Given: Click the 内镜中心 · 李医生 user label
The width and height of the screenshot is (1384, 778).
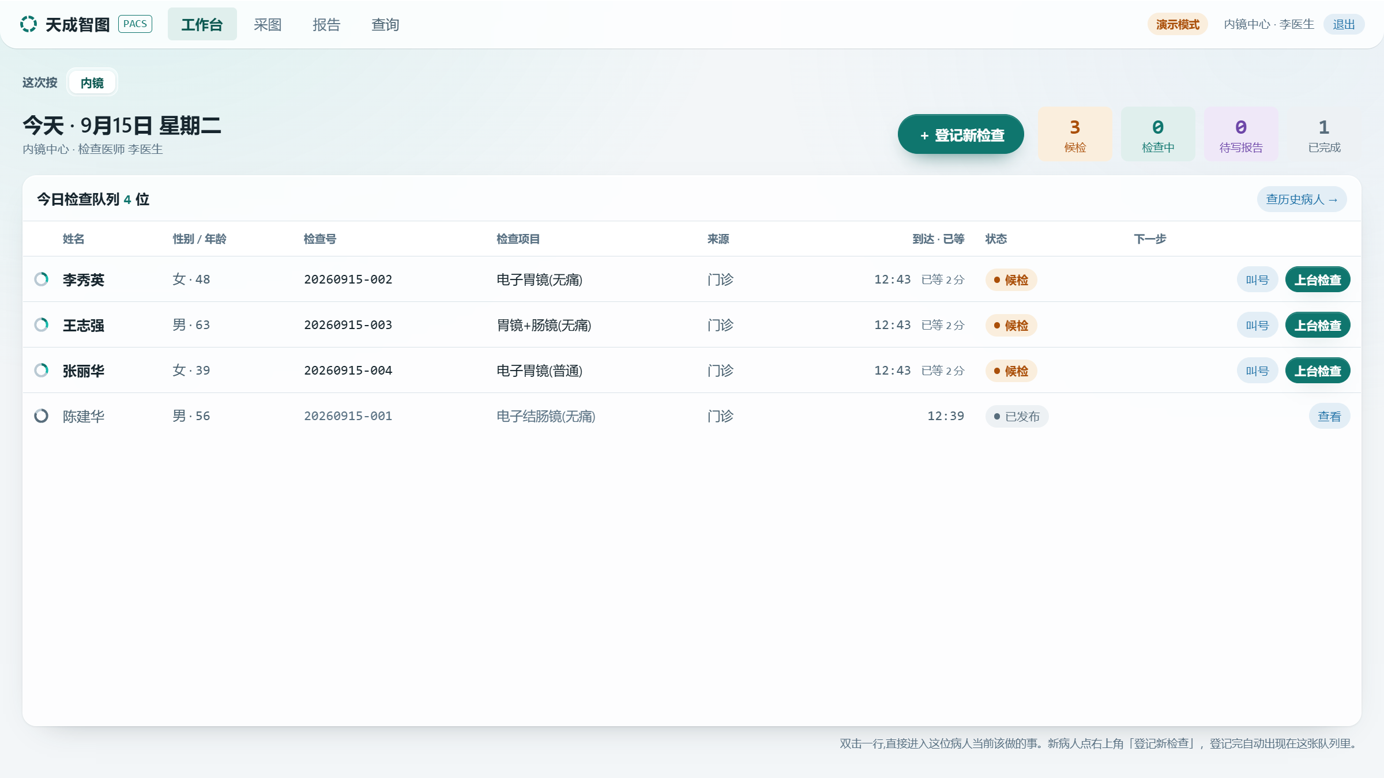Looking at the screenshot, I should [x=1269, y=24].
